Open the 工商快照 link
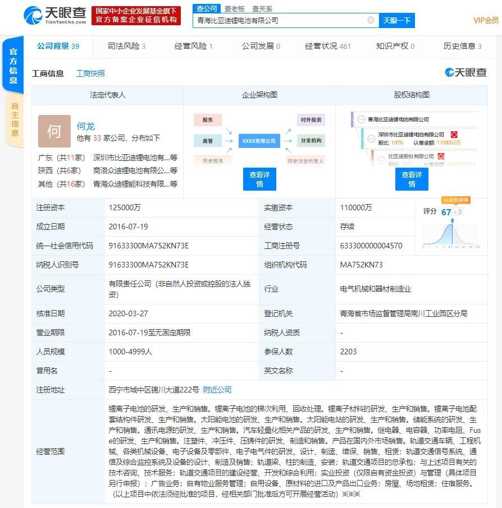Screen dimensions: 502x508 pyautogui.click(x=90, y=73)
